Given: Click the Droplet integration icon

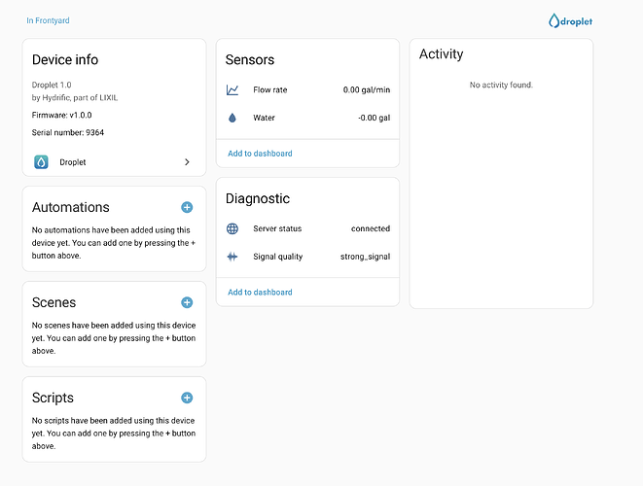Looking at the screenshot, I should tap(41, 162).
